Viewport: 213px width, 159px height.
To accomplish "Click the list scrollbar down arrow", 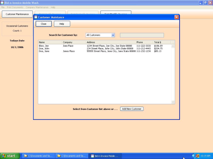I will 173,102.
